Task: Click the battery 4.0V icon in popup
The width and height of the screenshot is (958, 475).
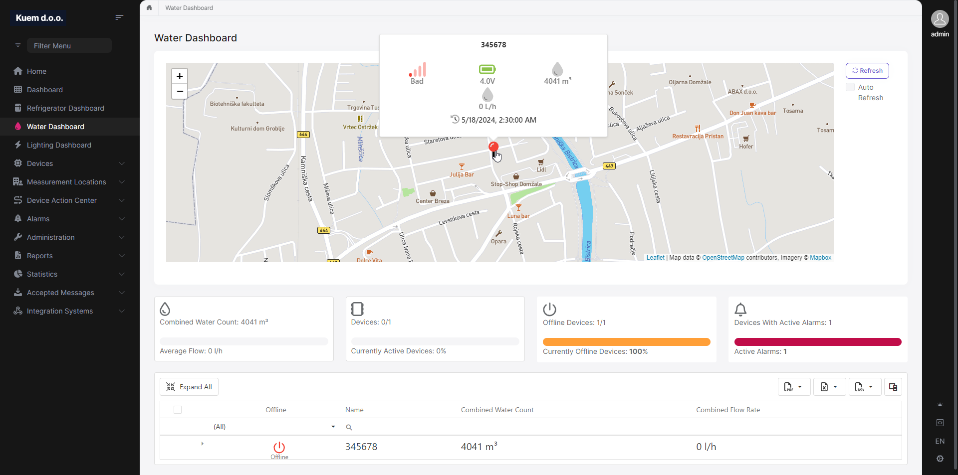Action: [x=487, y=69]
